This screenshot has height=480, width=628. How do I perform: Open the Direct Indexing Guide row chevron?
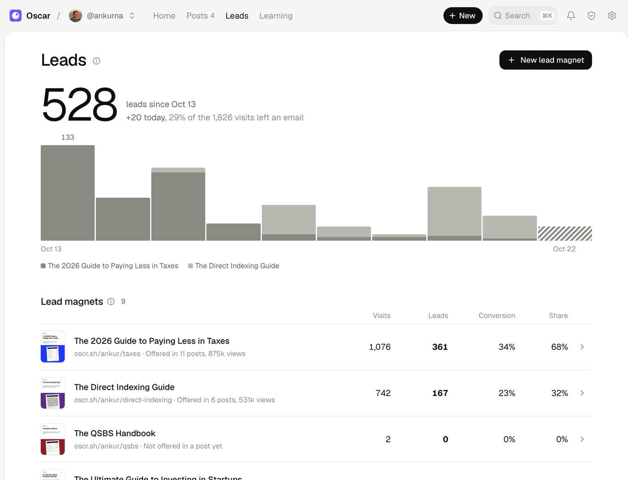tap(582, 393)
